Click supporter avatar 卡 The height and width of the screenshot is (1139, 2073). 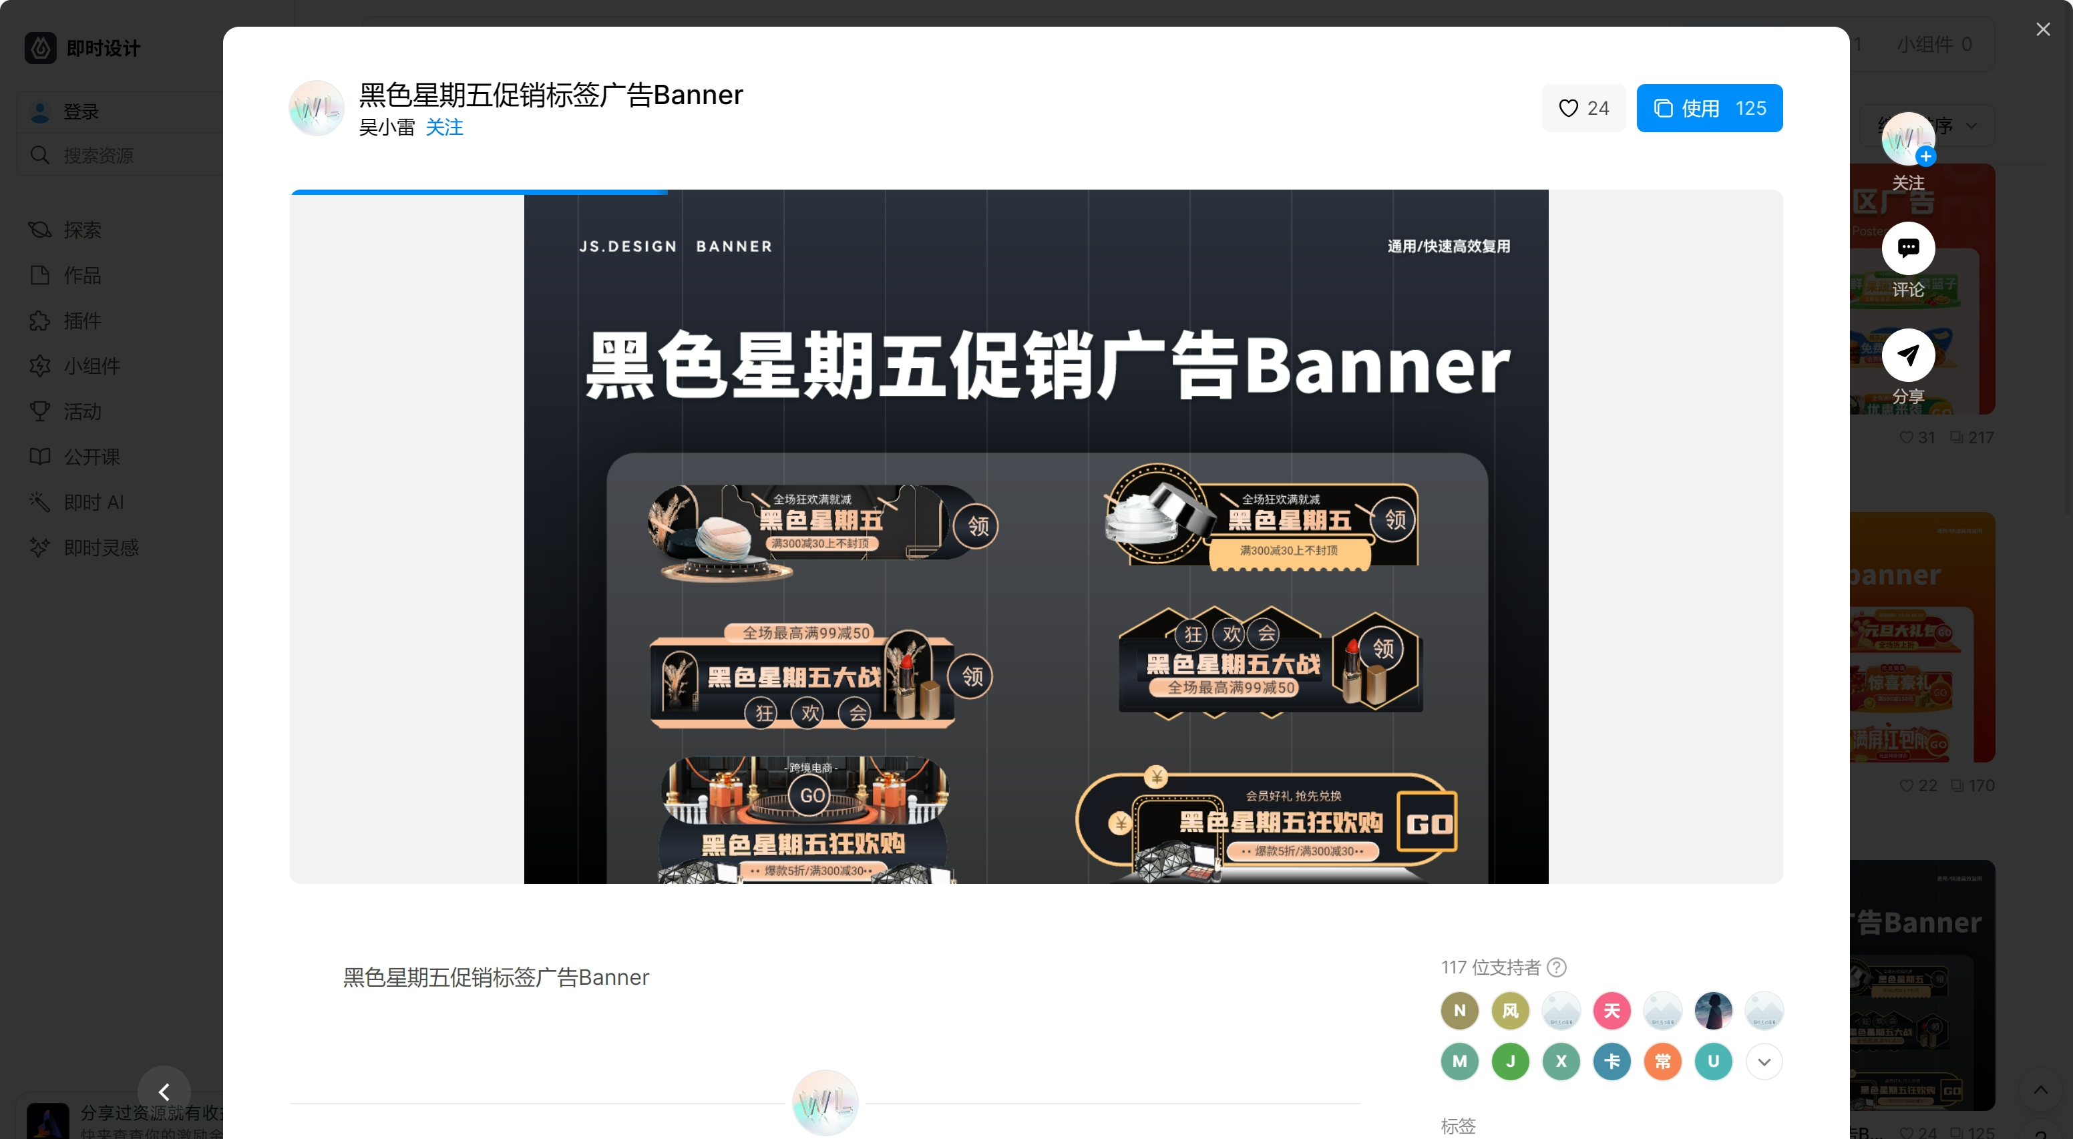1612,1062
